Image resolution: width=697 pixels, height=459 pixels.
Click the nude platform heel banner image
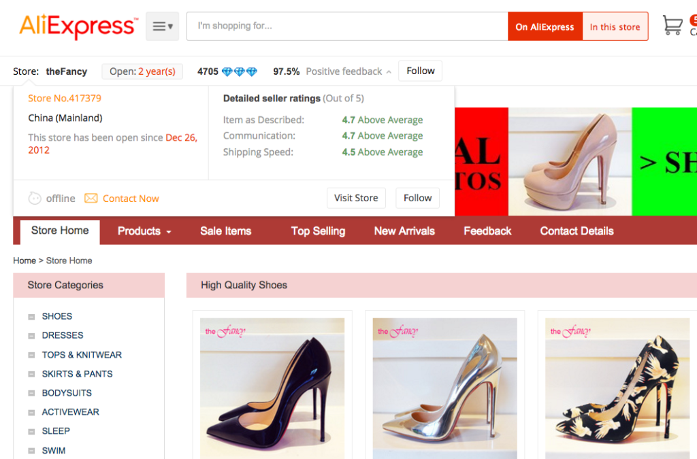pos(570,162)
